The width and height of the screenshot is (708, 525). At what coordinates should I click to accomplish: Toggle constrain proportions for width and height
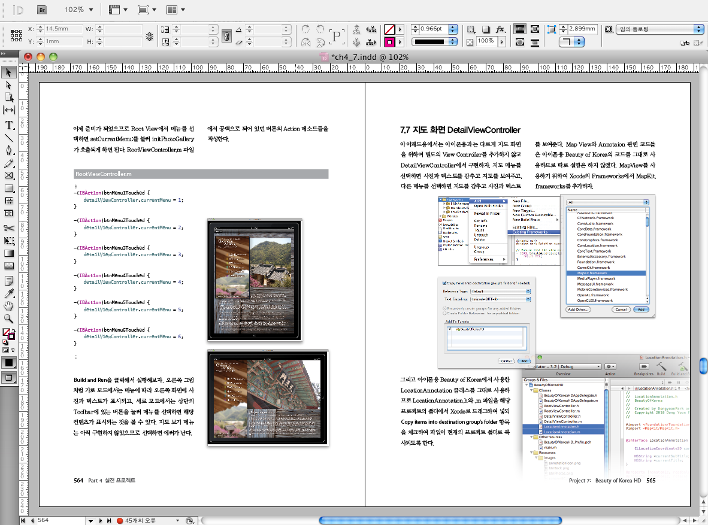(x=149, y=36)
